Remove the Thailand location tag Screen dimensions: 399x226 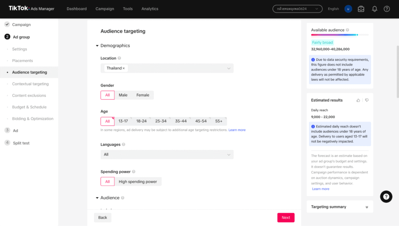pyautogui.click(x=124, y=68)
